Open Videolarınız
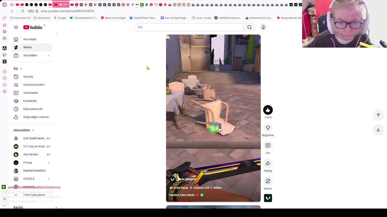This screenshot has height=217, width=387. click(32, 93)
